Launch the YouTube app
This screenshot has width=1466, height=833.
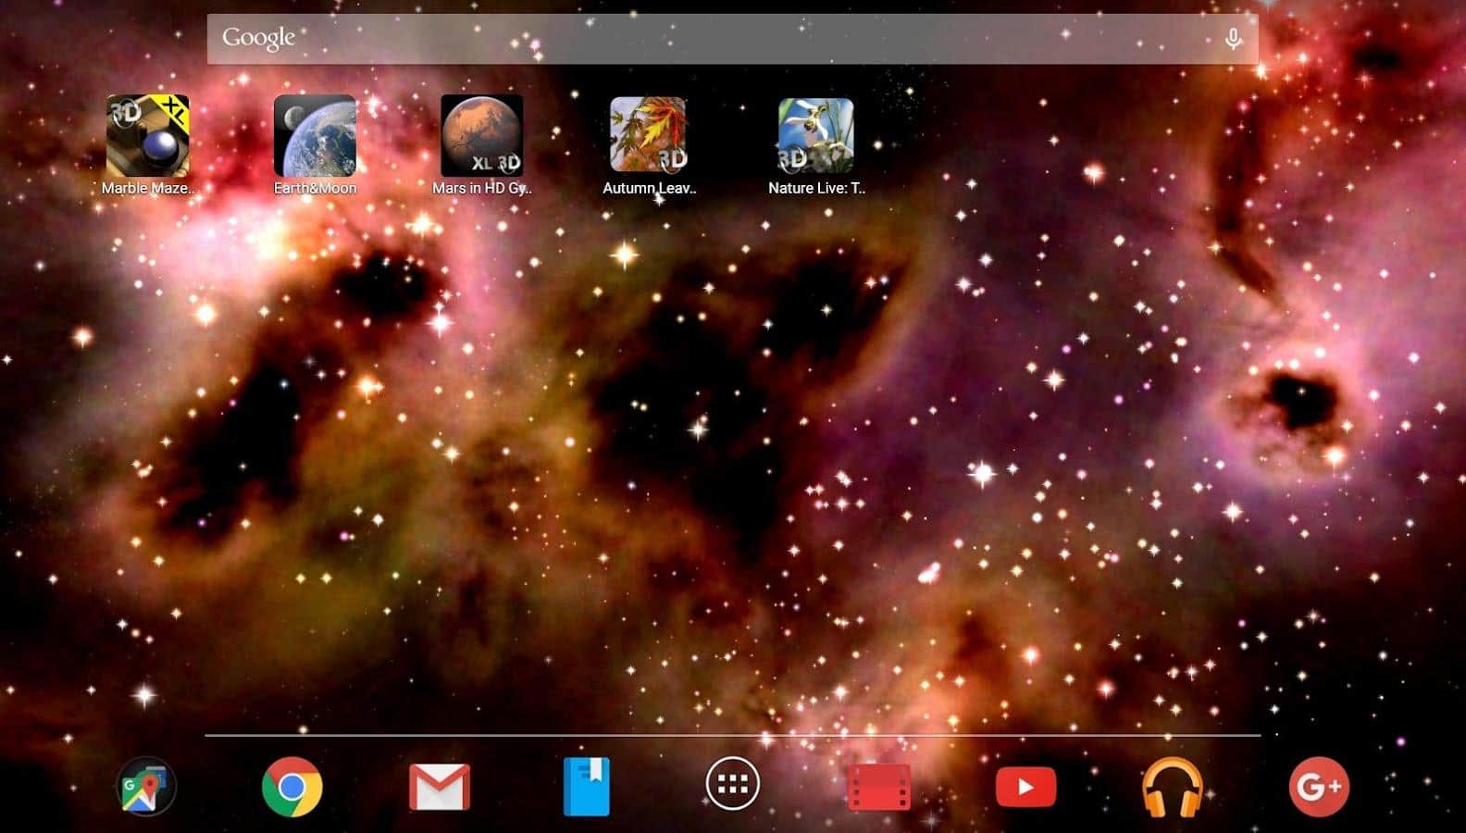coord(1025,787)
